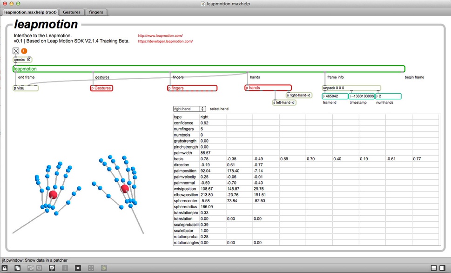This screenshot has height=273, width=451.
Task: Click the palmposition value 178.40
Action: pos(233,171)
